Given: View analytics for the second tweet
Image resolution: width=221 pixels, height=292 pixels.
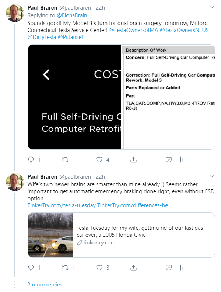Looking at the screenshot, I should coord(180,268).
